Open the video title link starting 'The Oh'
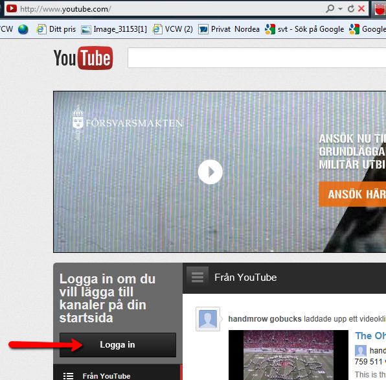The image size is (386, 380). pos(370,336)
